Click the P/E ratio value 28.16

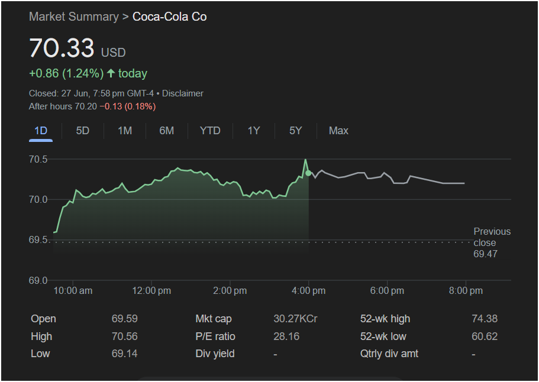click(x=286, y=336)
